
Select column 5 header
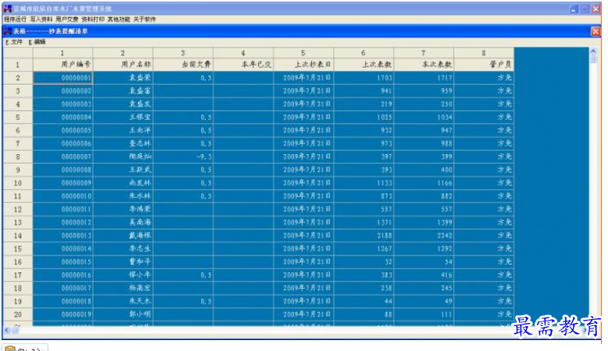coord(303,53)
